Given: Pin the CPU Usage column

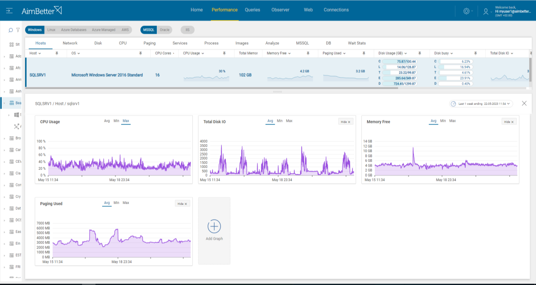Looking at the screenshot, I should (x=224, y=53).
